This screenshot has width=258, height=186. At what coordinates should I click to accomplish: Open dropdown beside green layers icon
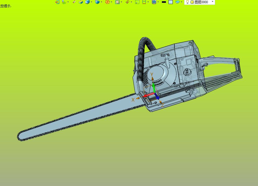point(68,2)
